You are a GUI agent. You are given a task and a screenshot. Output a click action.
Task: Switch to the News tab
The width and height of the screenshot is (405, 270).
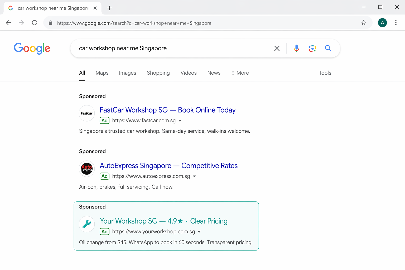(214, 73)
